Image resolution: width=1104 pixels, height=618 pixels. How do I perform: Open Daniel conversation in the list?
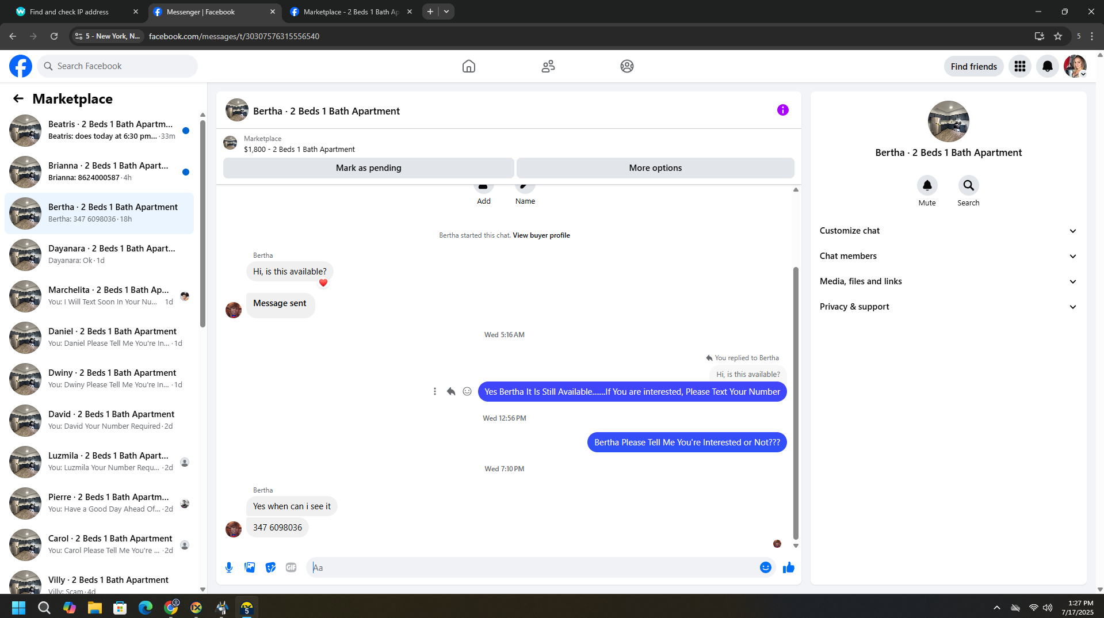[99, 338]
